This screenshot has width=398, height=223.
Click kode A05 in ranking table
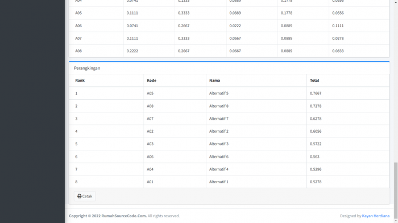coord(150,93)
